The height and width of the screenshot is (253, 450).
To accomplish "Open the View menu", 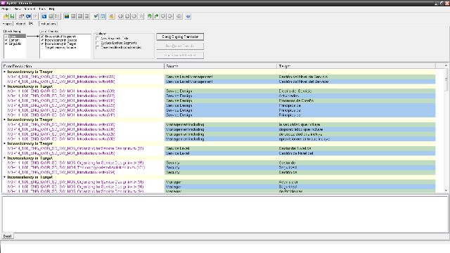I will [18, 9].
